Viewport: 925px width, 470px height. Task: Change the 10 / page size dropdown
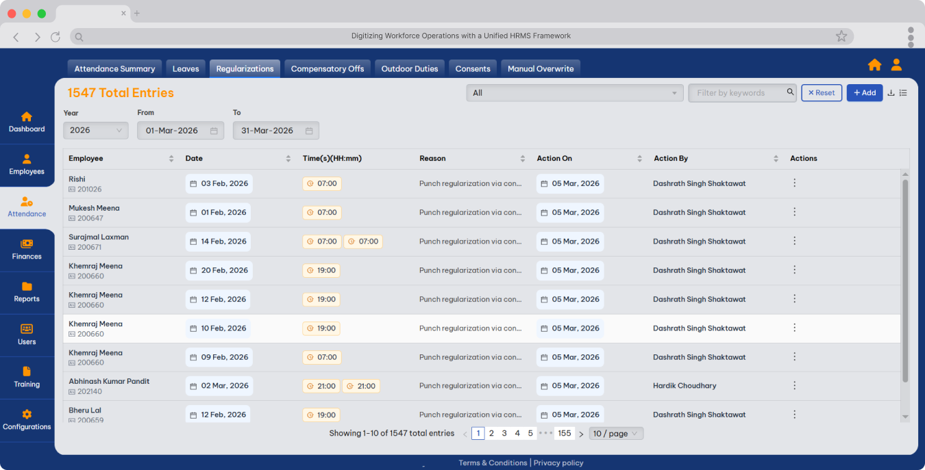coord(615,434)
